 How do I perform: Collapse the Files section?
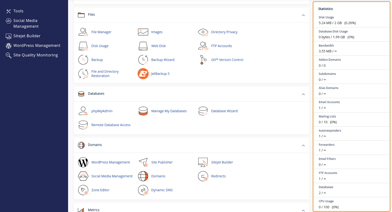pyautogui.click(x=303, y=15)
